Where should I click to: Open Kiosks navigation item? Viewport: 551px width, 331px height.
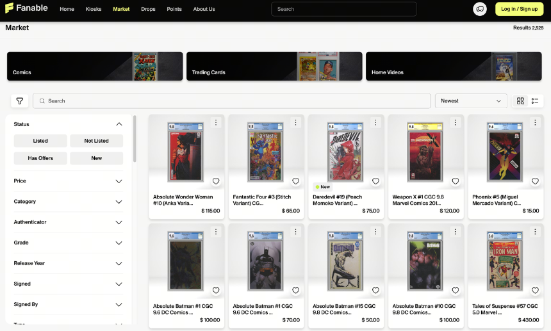pos(94,9)
